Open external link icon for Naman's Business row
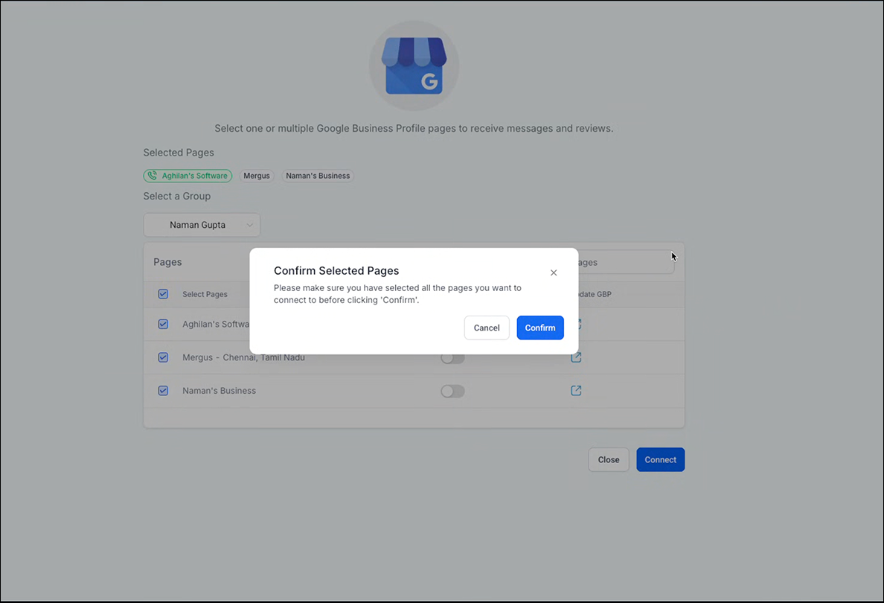The height and width of the screenshot is (603, 884). (576, 390)
